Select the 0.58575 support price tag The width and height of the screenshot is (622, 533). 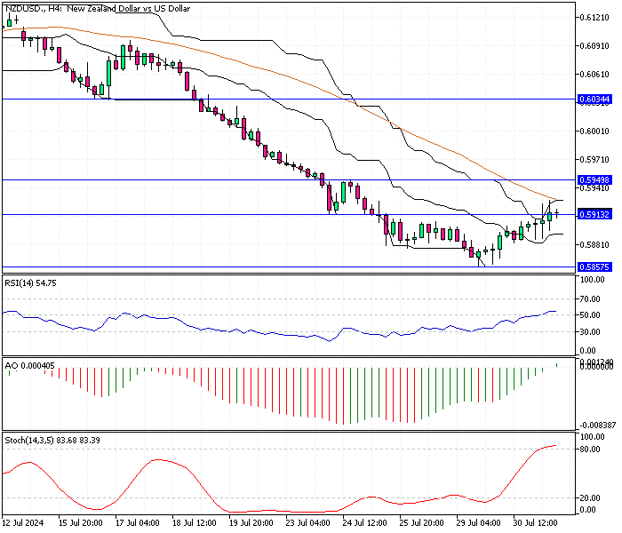(x=593, y=266)
